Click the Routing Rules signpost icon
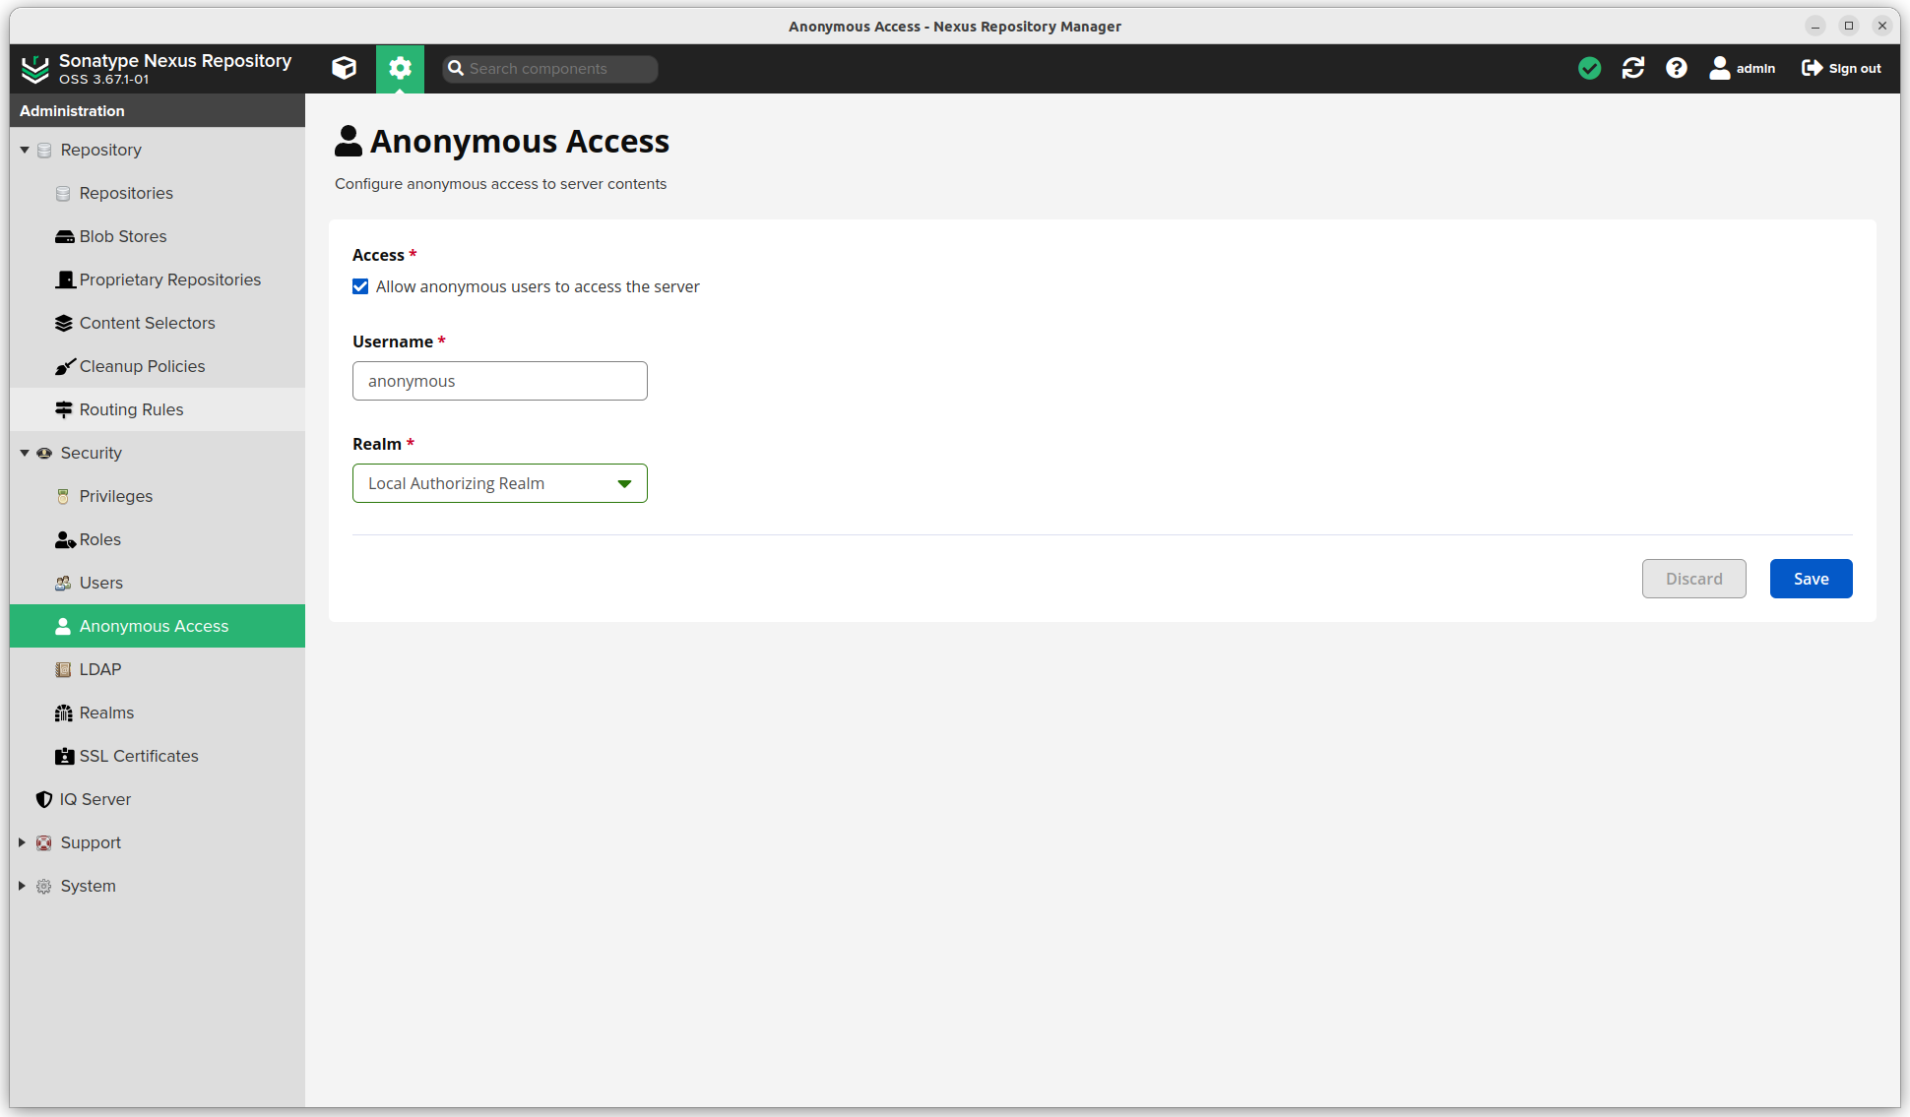The width and height of the screenshot is (1910, 1117). pos(64,409)
